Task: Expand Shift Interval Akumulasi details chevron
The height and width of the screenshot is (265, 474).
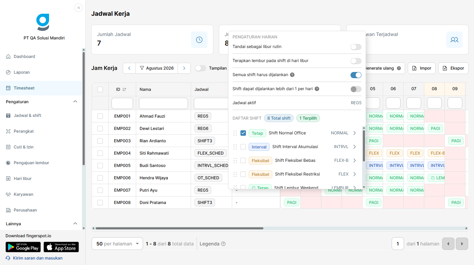Action: pyautogui.click(x=355, y=147)
